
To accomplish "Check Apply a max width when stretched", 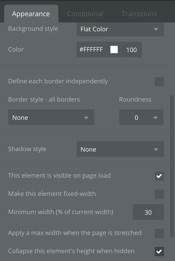I will tap(159, 233).
